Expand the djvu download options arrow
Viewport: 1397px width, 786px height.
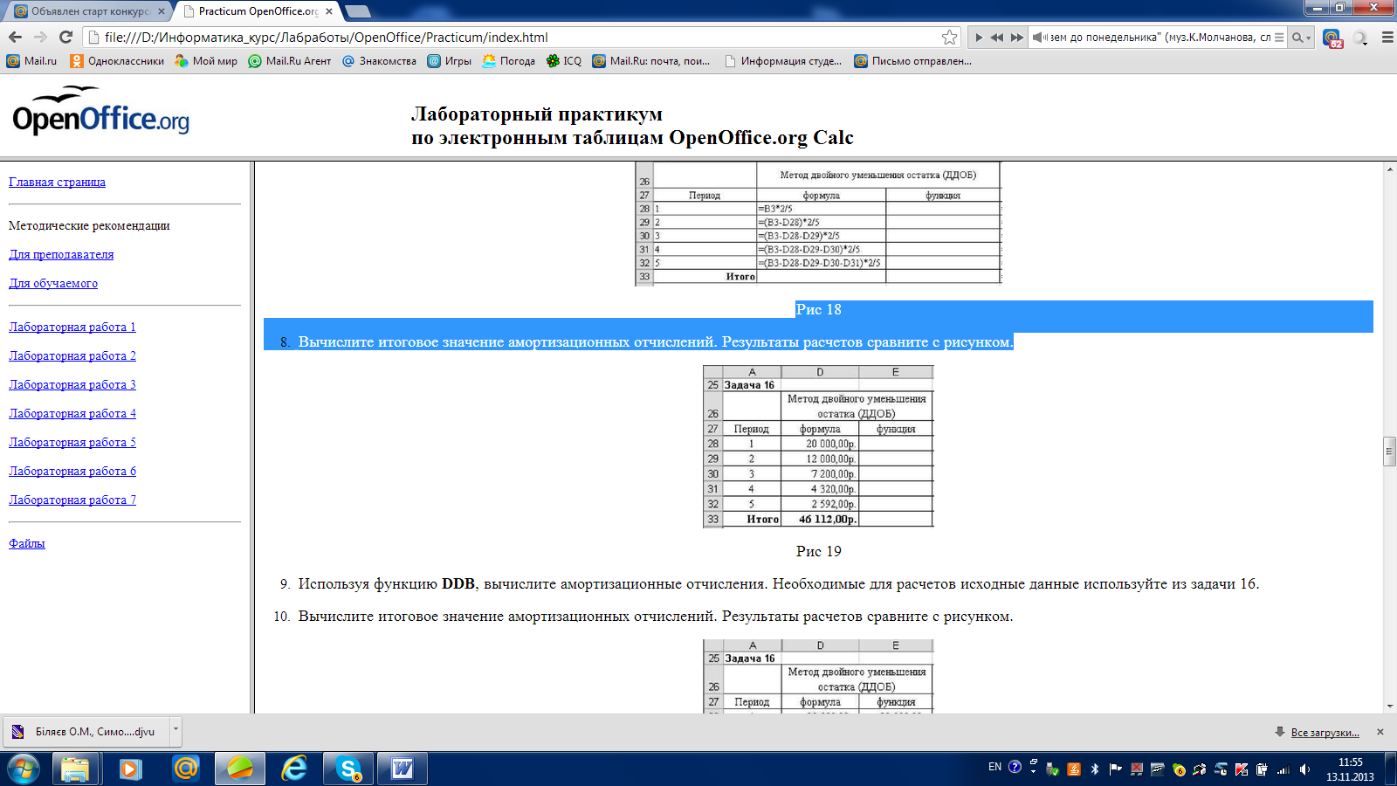[x=175, y=731]
